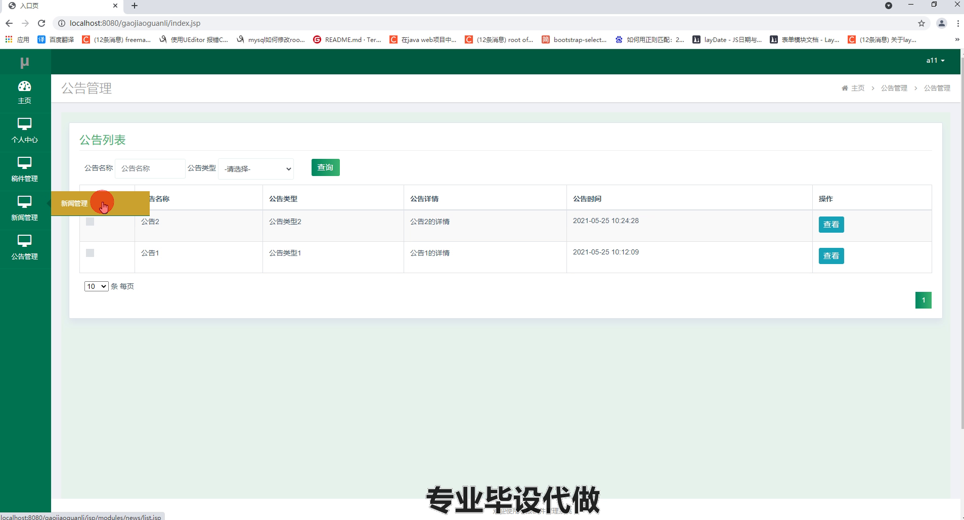Open the README.md bookmark

point(347,39)
